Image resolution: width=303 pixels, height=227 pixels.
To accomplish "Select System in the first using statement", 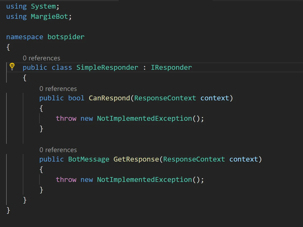I will pyautogui.click(x=43, y=6).
